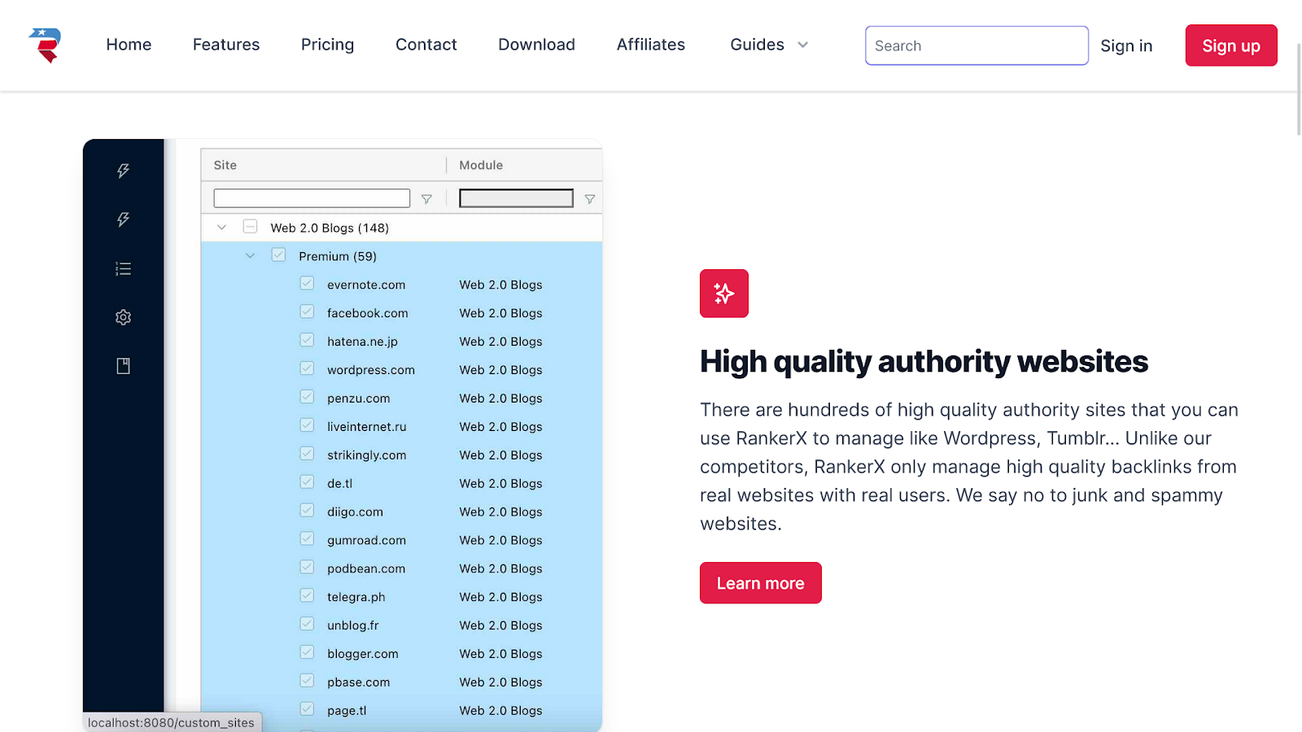Click the red sparkle feature icon

pos(724,294)
